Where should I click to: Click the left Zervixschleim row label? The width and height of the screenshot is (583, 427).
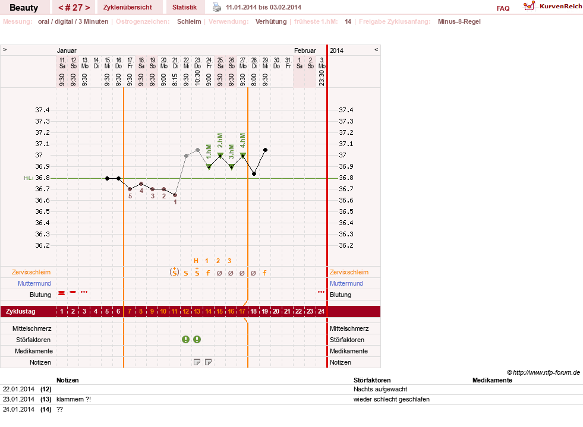click(x=31, y=272)
